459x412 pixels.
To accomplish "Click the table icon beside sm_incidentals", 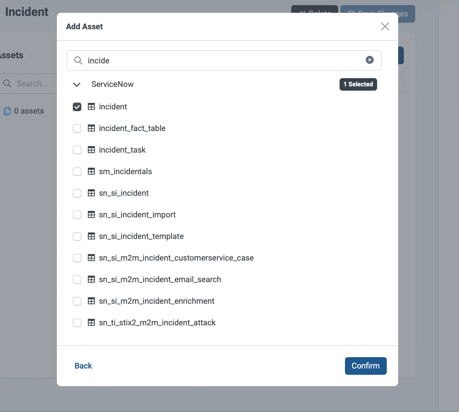I will coord(91,172).
